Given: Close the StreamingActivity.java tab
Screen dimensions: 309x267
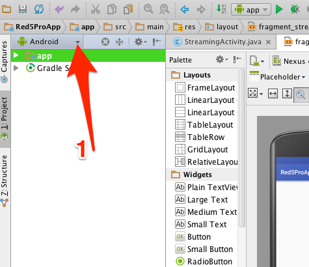Looking at the screenshot, I should pyautogui.click(x=269, y=42).
